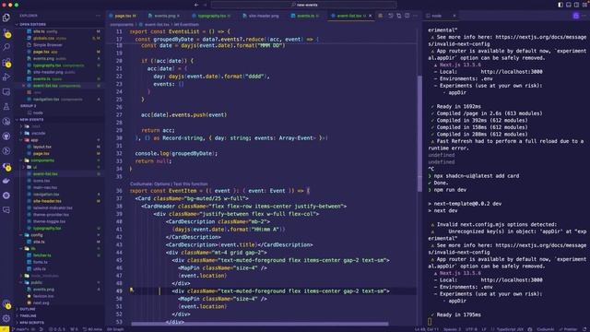This screenshot has height=332, width=590.
Task: Open the Search view in activity bar
Action: [x=6, y=47]
